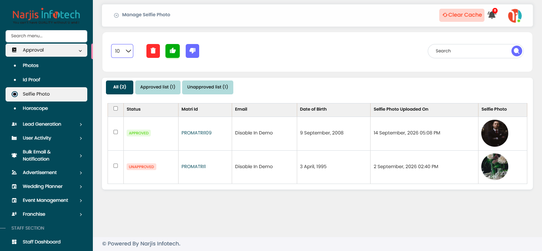Click the Advertisement sidebar icon
542x251 pixels.
pyautogui.click(x=14, y=172)
